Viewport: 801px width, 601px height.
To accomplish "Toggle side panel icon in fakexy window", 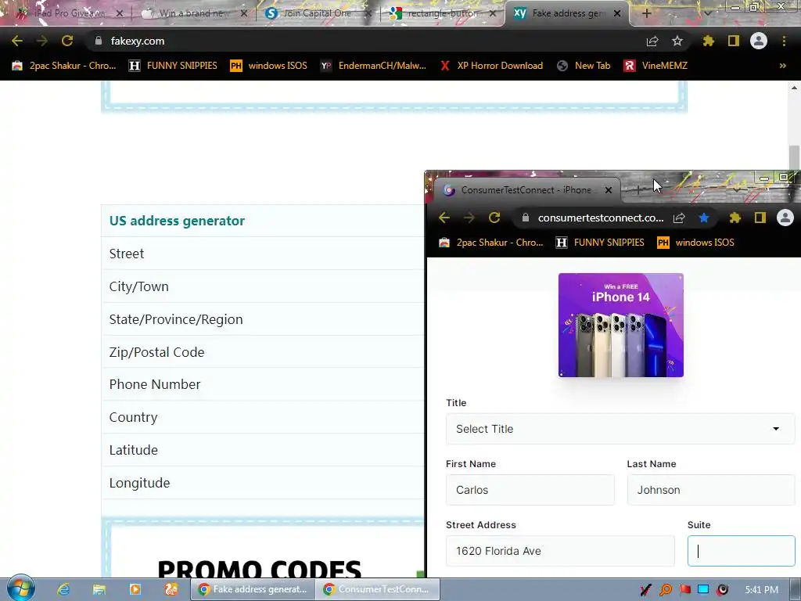I will [x=734, y=41].
